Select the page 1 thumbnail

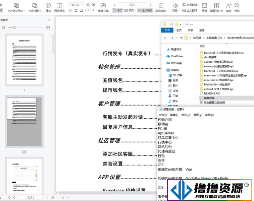24,60
